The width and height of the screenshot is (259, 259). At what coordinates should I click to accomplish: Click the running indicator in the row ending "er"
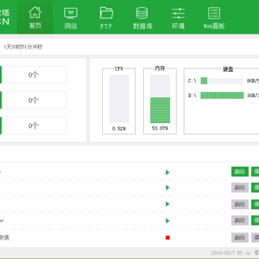(x=168, y=221)
